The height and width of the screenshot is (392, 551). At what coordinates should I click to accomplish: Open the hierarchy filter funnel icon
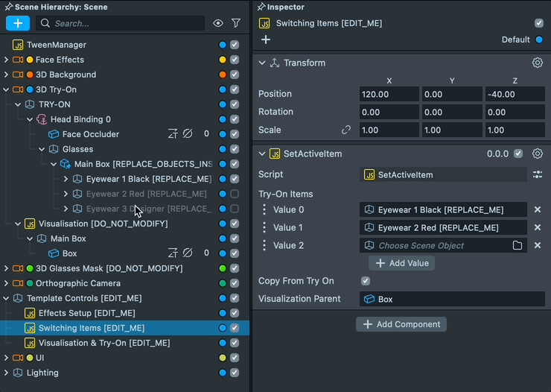(x=236, y=23)
